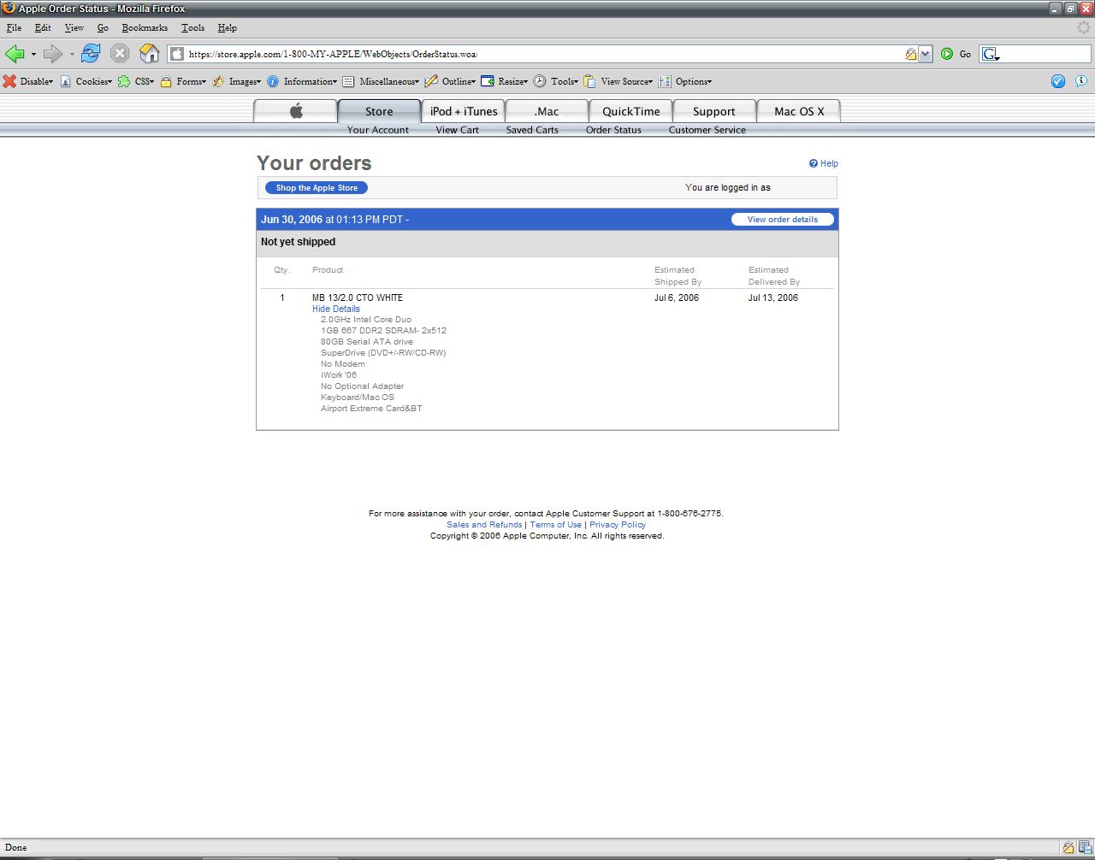The image size is (1095, 860).
Task: Switch to the Mac OS X tab
Action: pyautogui.click(x=799, y=111)
